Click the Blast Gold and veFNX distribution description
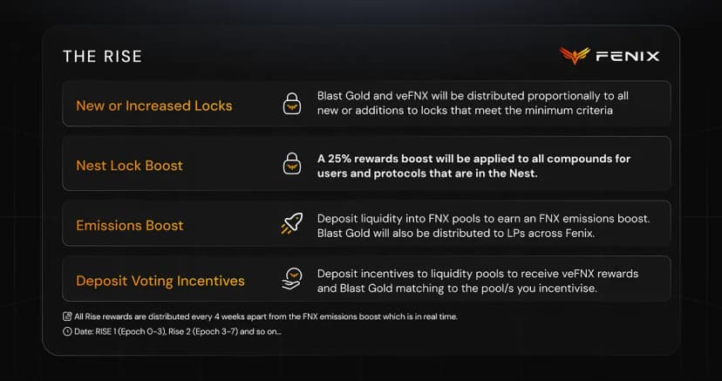 pyautogui.click(x=473, y=103)
